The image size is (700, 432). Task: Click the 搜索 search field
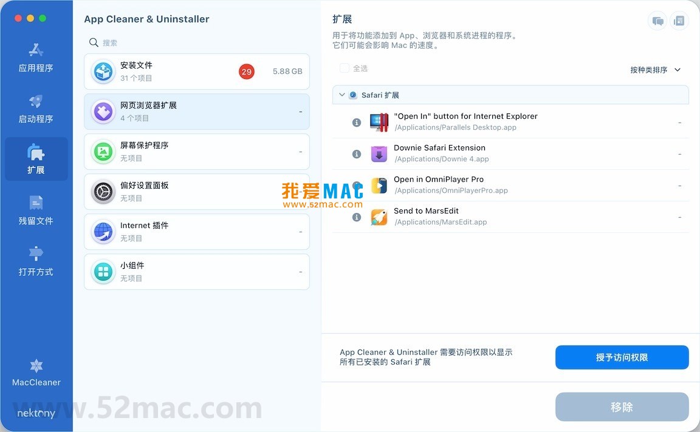pos(196,42)
